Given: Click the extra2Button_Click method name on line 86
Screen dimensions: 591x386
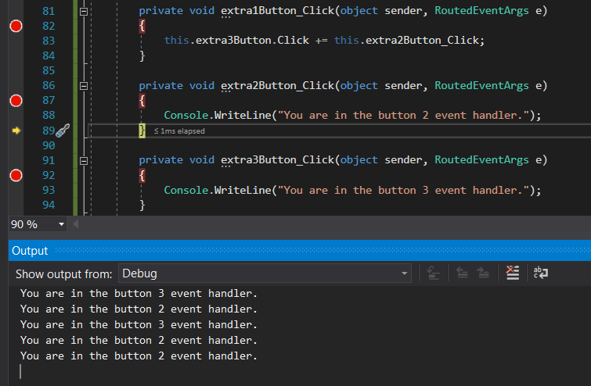Looking at the screenshot, I should (x=277, y=86).
